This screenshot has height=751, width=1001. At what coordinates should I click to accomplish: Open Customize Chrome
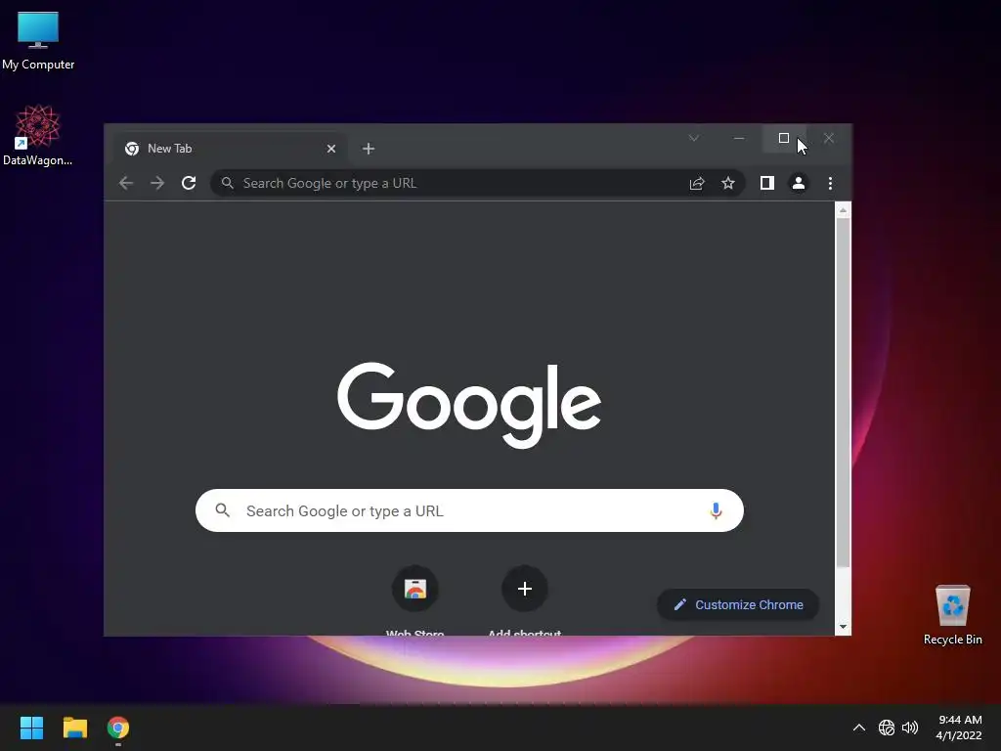tap(738, 604)
